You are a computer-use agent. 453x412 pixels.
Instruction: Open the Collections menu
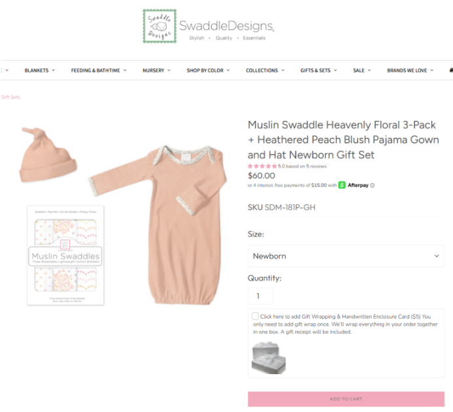[265, 71]
